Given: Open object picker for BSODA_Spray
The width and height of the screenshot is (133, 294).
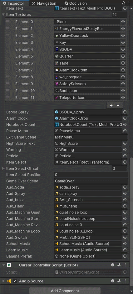Looking at the screenshot, I should click(x=125, y=112).
